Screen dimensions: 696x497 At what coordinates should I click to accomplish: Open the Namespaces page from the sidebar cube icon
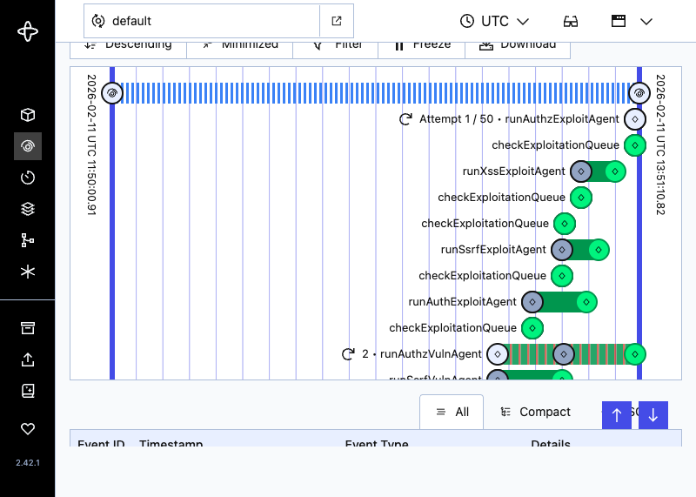pos(28,115)
